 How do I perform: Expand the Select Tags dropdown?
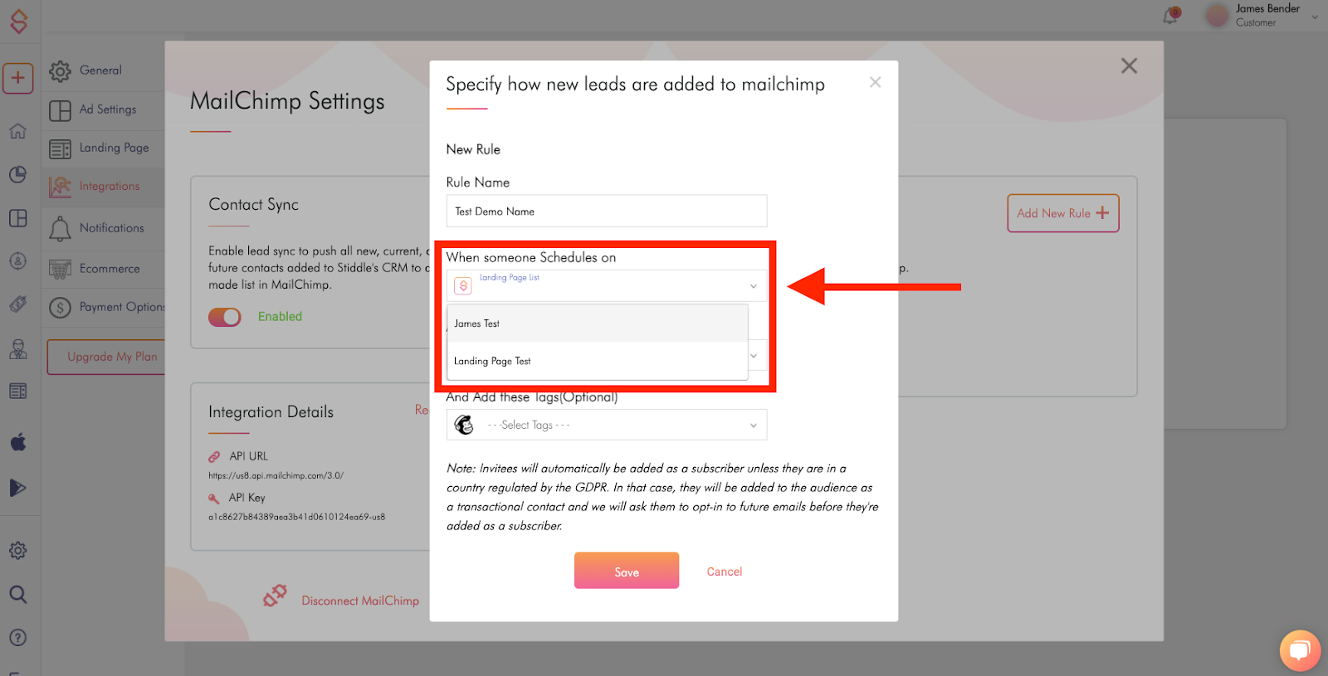[754, 426]
